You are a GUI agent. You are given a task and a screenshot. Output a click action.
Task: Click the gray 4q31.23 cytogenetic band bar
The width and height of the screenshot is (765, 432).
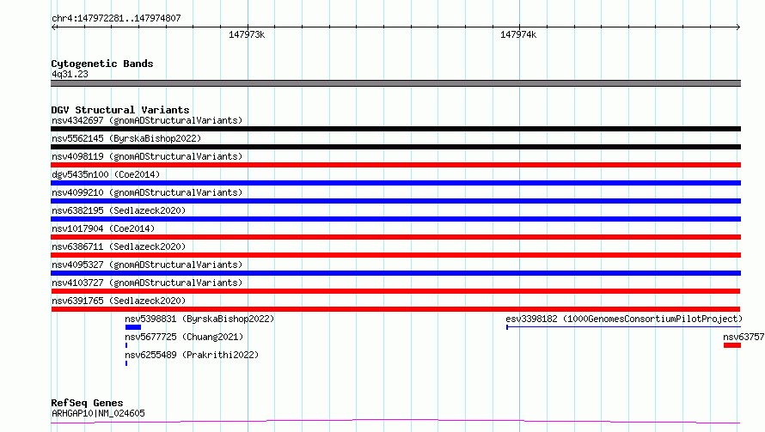[395, 83]
